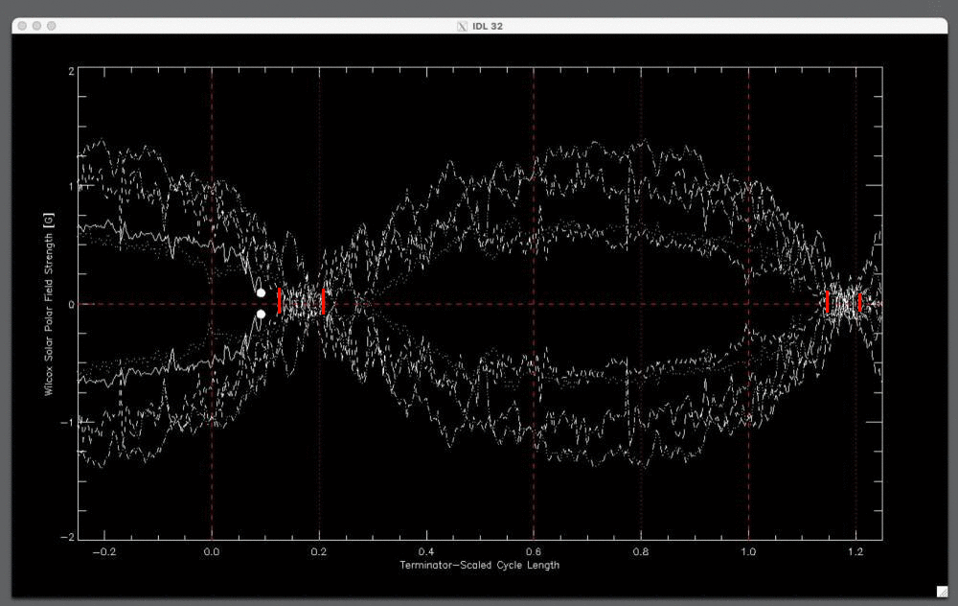958x606 pixels.
Task: Click the y-axis tick label "-2" at bottom
Action: tap(68, 537)
